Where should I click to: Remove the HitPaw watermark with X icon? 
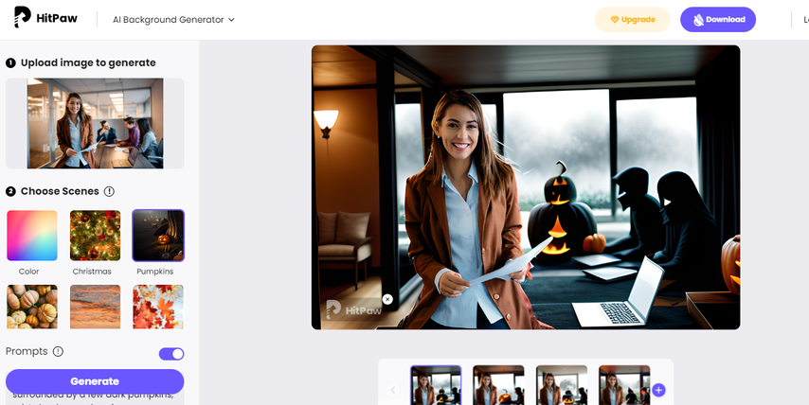point(387,299)
